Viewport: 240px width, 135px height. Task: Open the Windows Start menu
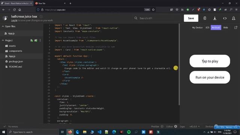(x=3, y=132)
